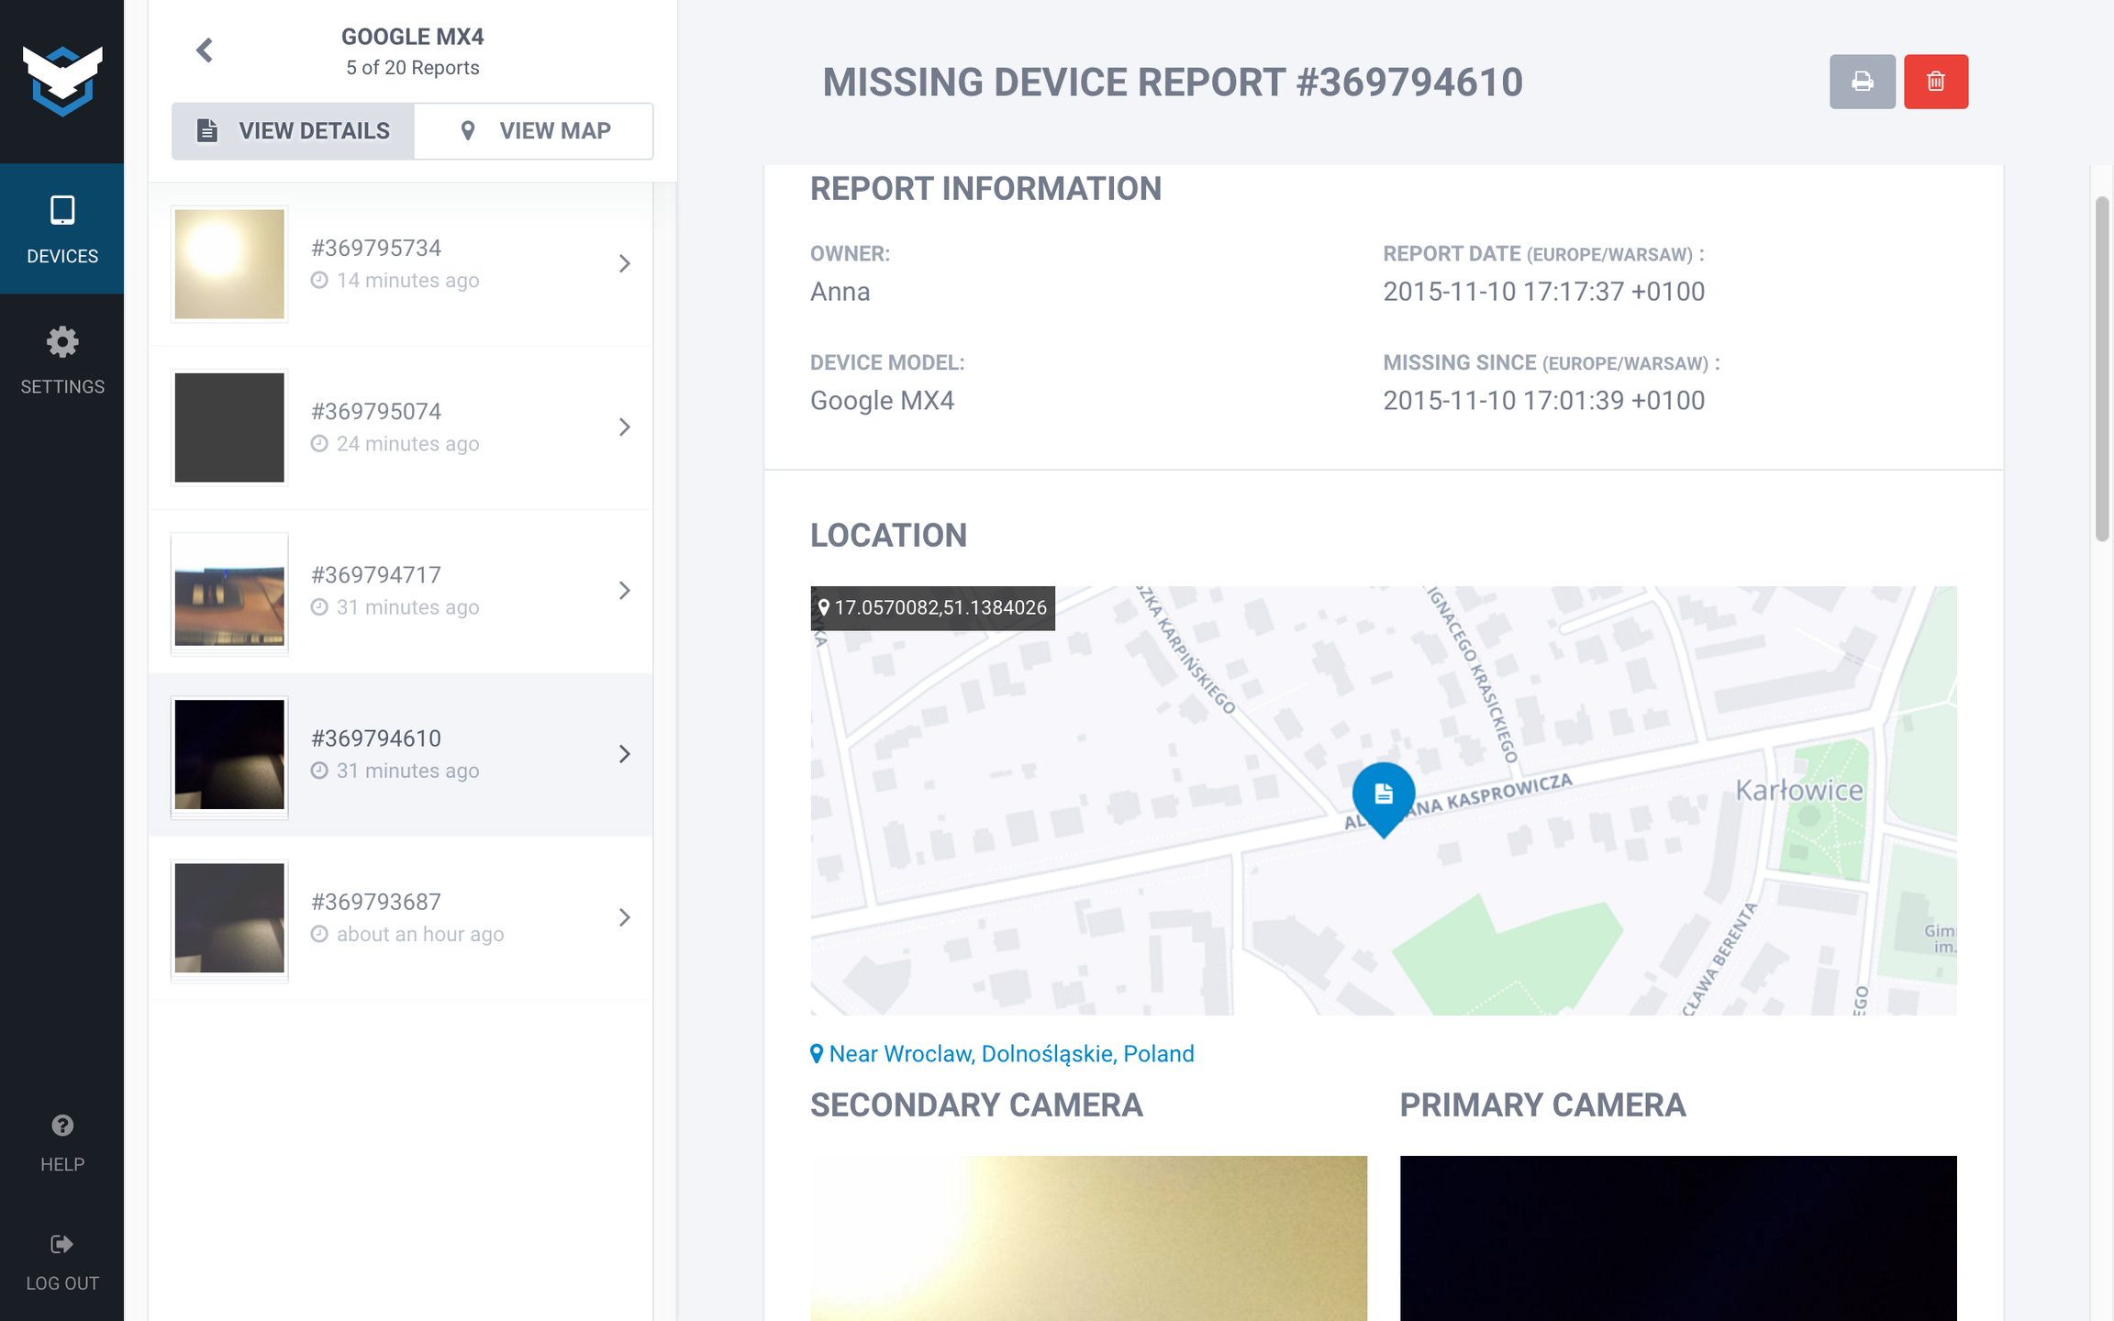The width and height of the screenshot is (2114, 1321).
Task: Click the '5 of 20 Reports' text
Action: pyautogui.click(x=413, y=68)
